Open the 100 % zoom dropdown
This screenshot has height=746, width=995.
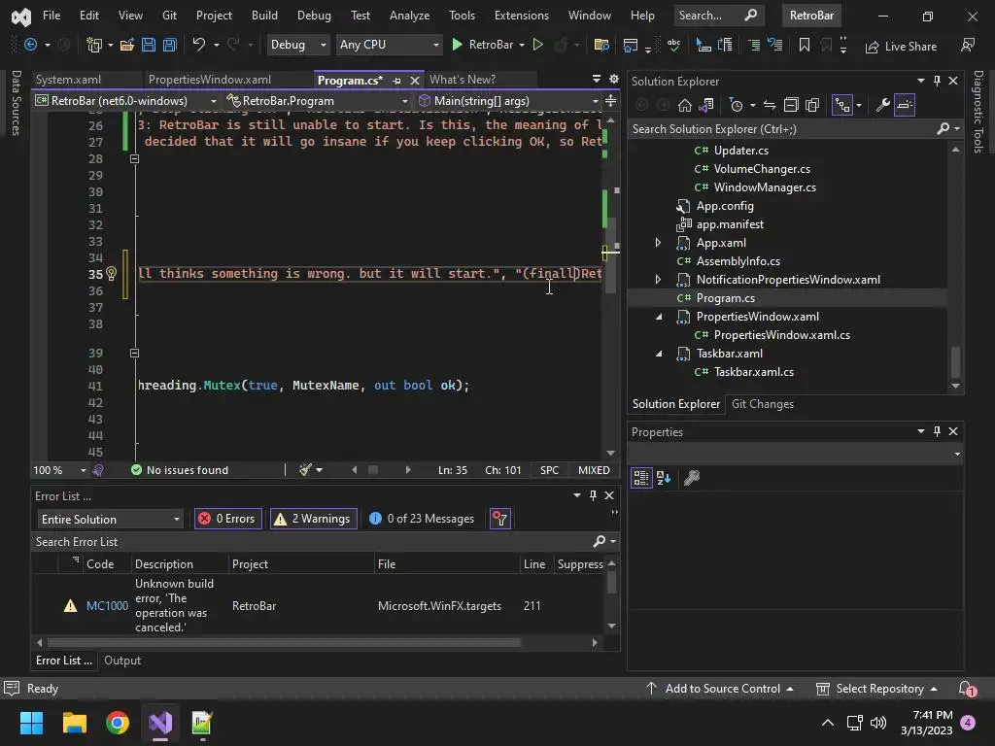[84, 470]
